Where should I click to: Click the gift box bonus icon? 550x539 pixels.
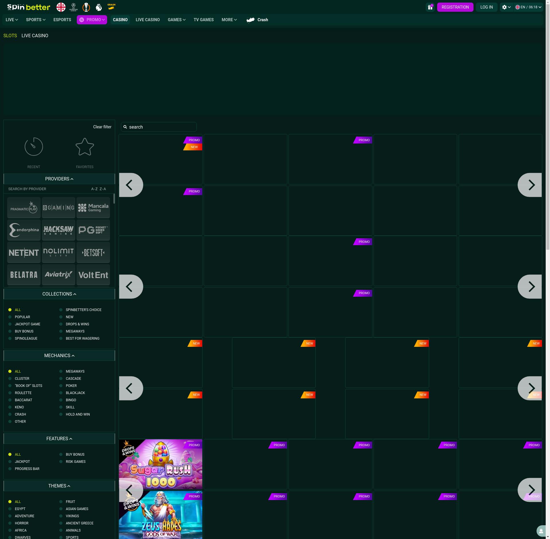tap(430, 7)
